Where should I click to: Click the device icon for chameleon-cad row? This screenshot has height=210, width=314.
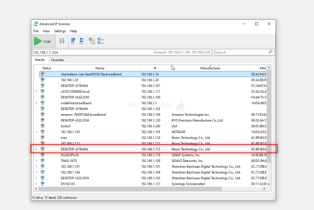click(x=43, y=74)
